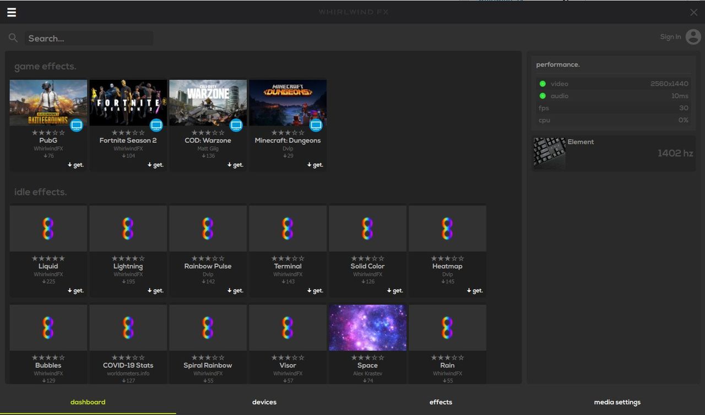Click the Terminal effect title
This screenshot has height=415, width=705.
(288, 266)
